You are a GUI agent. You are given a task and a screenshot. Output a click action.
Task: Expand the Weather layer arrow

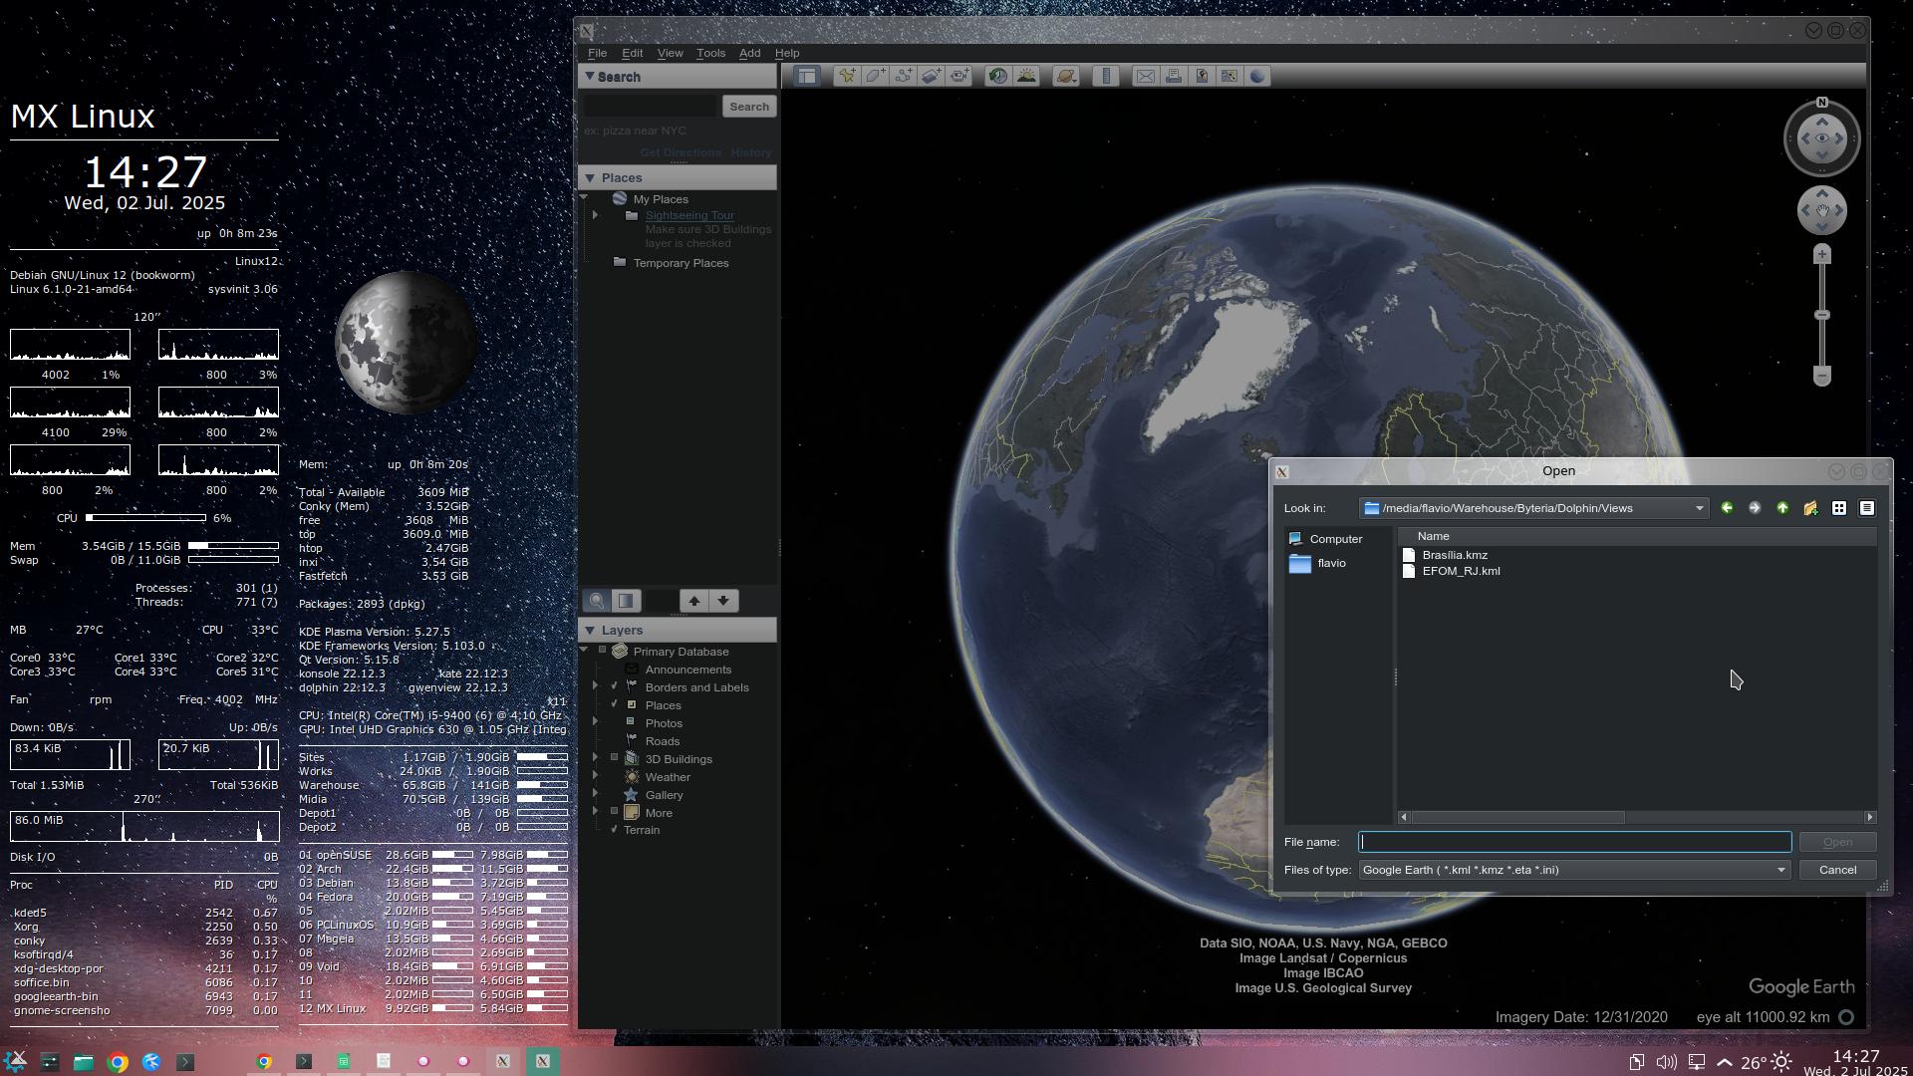[596, 776]
